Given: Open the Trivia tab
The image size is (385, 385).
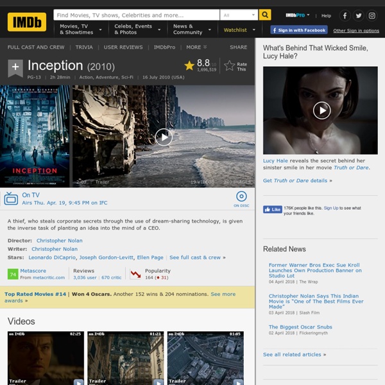Looking at the screenshot, I should point(84,47).
